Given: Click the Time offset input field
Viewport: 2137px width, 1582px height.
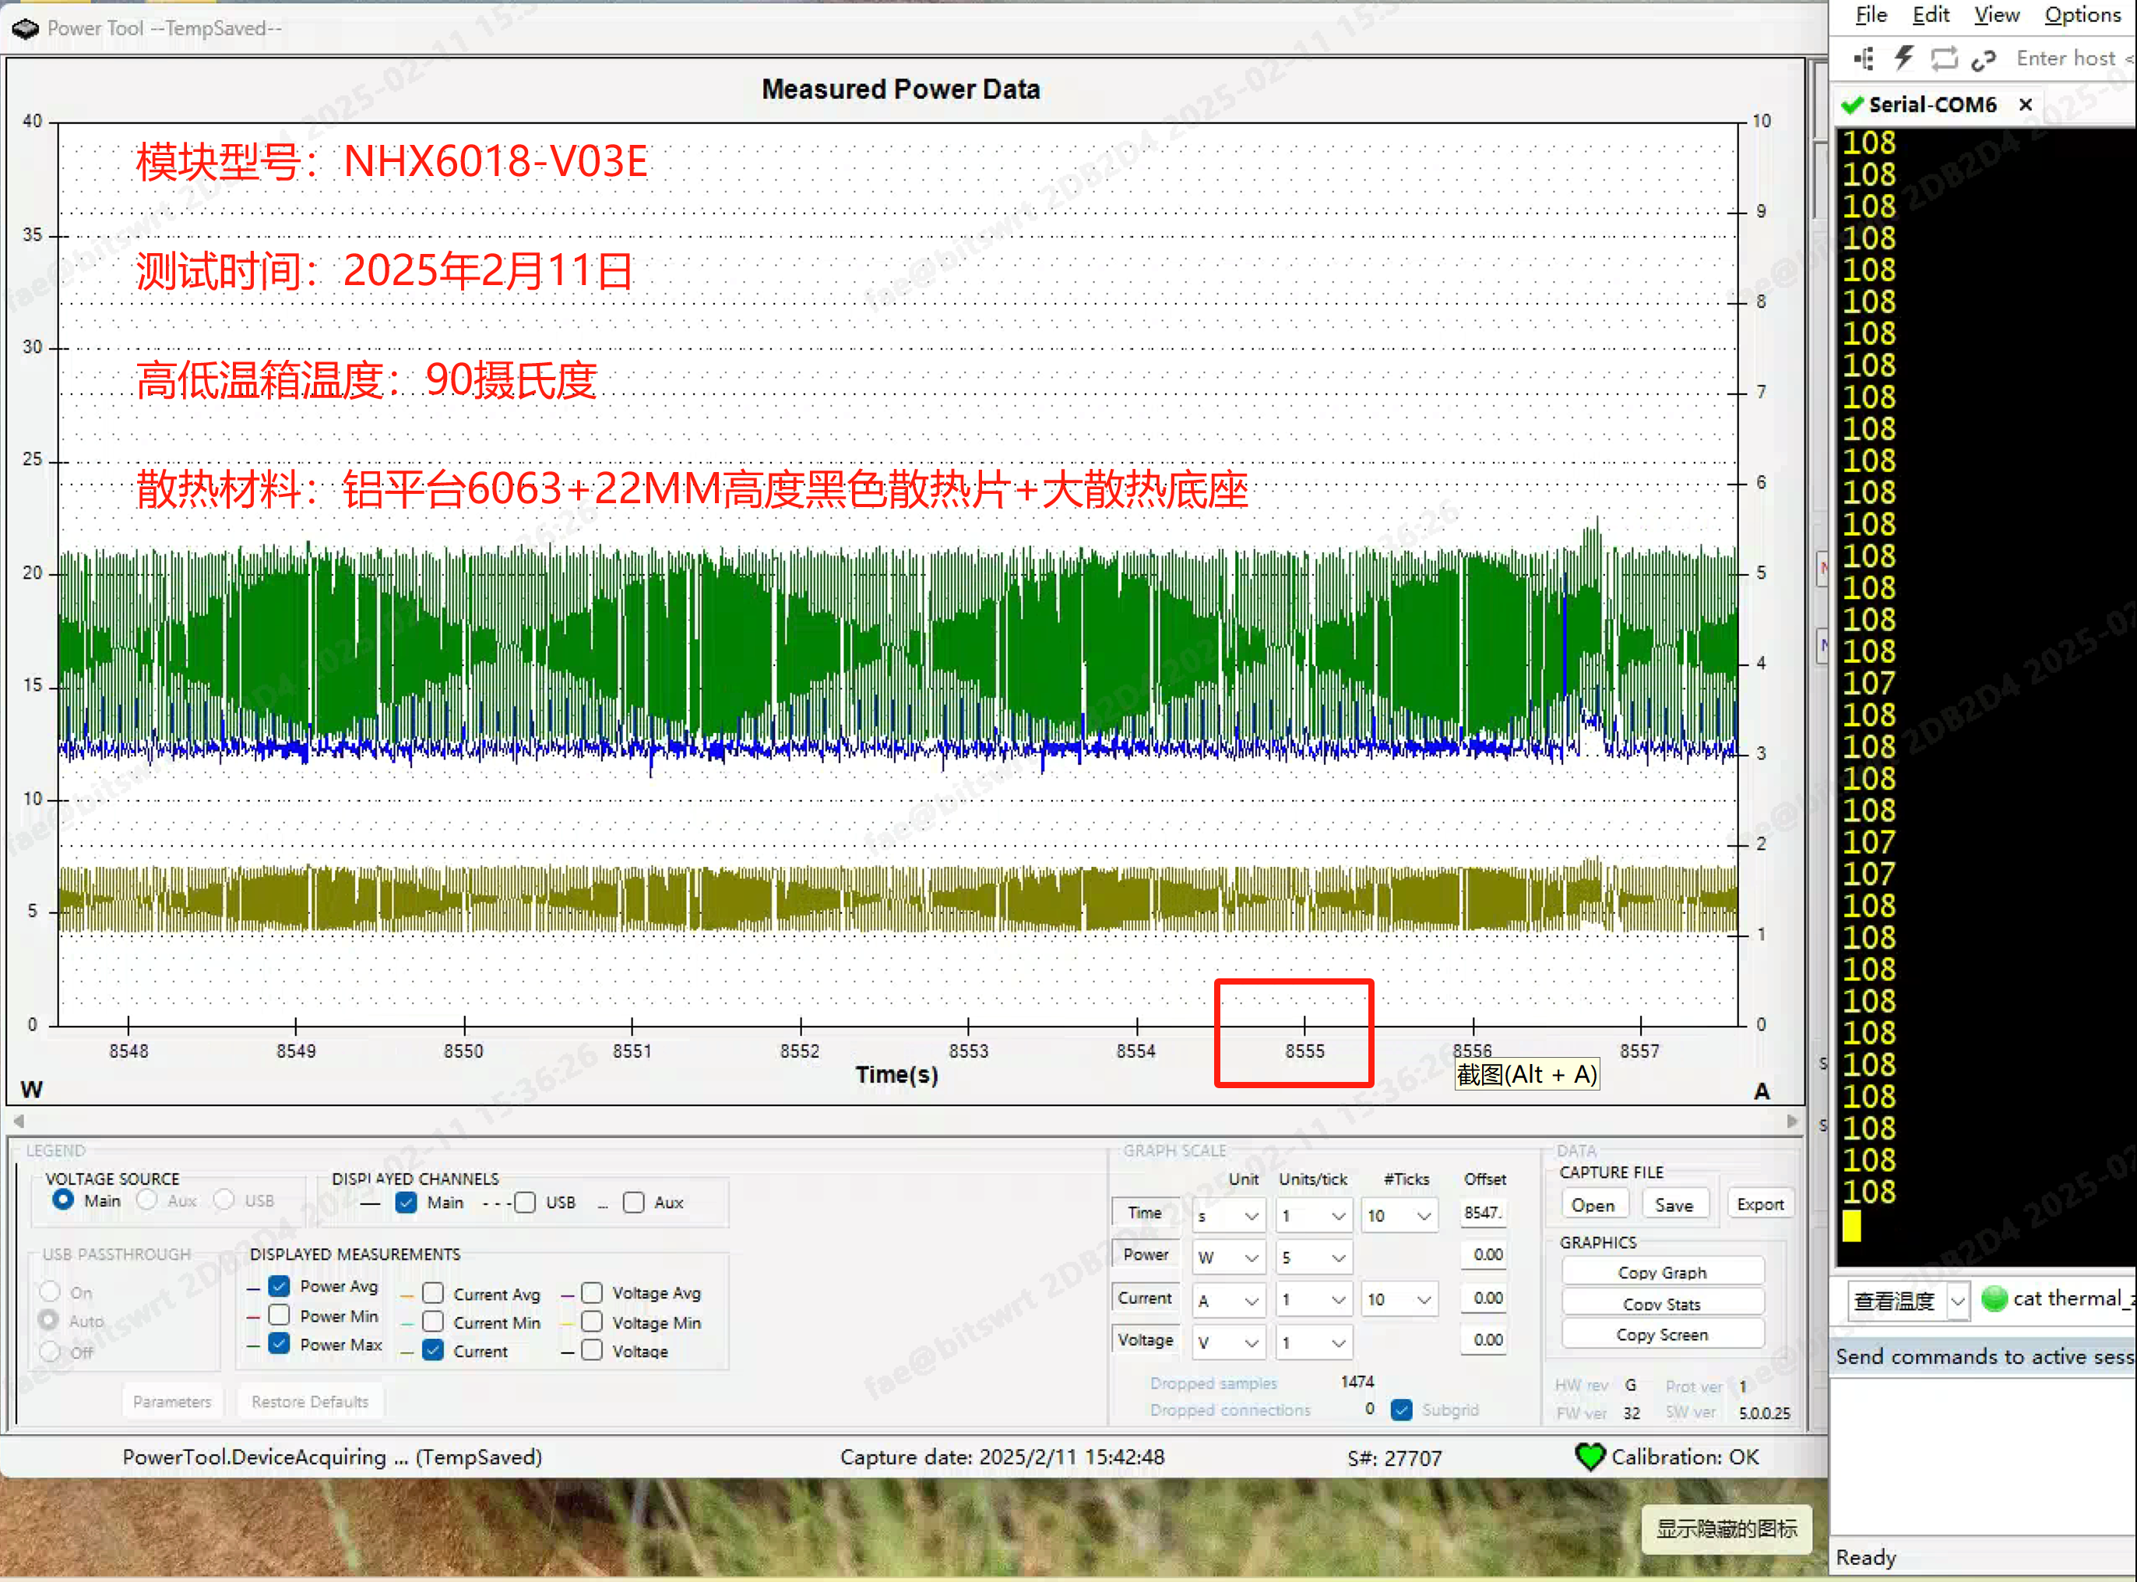Looking at the screenshot, I should click(x=1482, y=1214).
